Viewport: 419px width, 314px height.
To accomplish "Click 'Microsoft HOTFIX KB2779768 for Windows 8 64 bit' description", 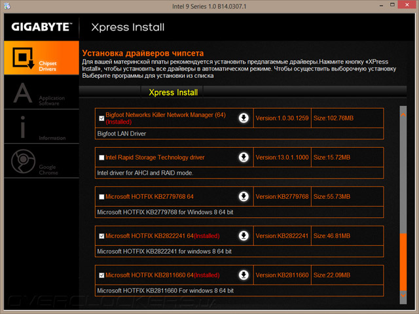I will coord(165,212).
